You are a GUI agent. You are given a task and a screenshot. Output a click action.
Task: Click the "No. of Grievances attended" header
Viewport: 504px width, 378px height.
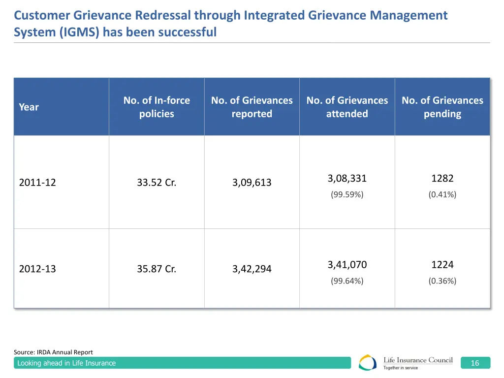[x=347, y=107]
